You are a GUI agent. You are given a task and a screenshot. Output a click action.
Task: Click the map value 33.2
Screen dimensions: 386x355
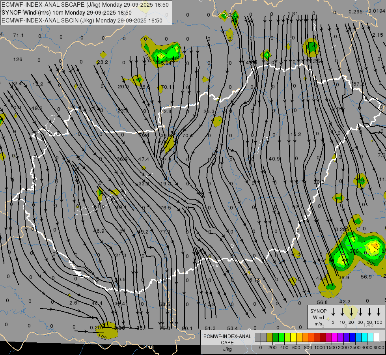tap(144, 183)
